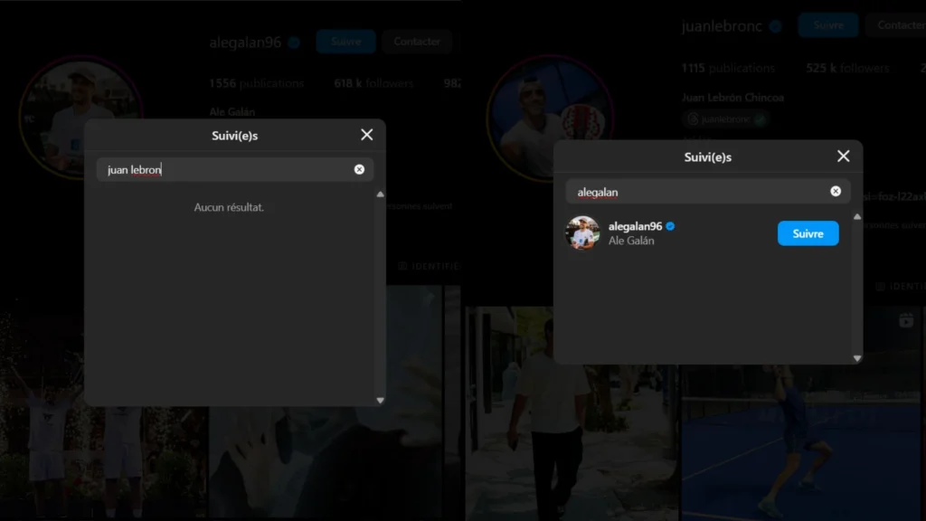926x521 pixels.
Task: Open alegalan96 post with raised arms celebration
Action: pyautogui.click(x=103, y=404)
